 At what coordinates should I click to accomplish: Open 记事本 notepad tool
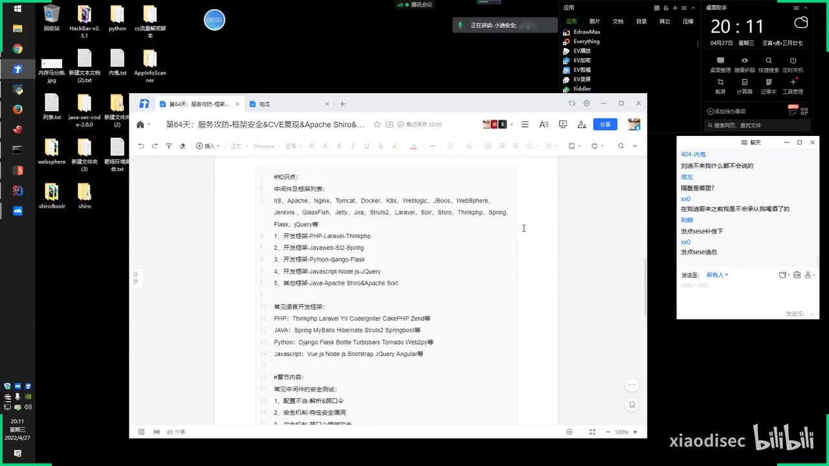coord(769,87)
